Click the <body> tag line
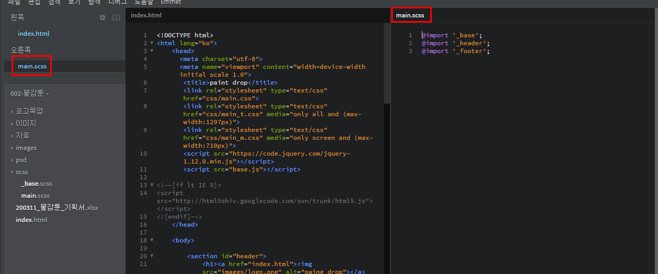This screenshot has height=274, width=658. click(x=183, y=240)
